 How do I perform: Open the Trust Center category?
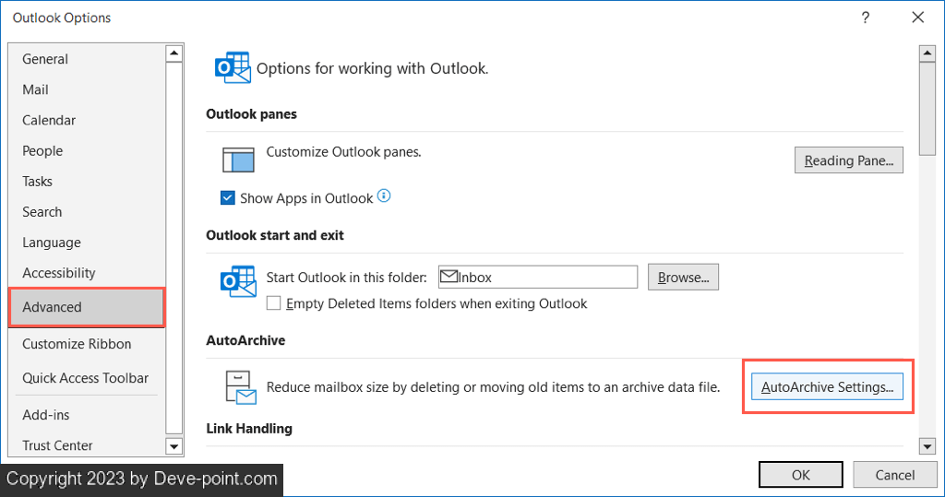click(57, 445)
